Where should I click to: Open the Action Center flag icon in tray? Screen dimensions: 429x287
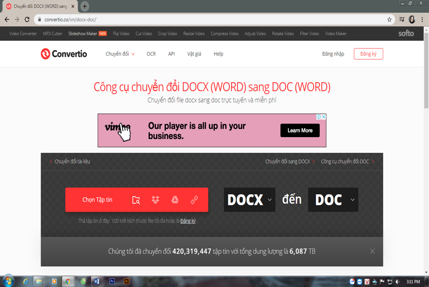(382, 282)
